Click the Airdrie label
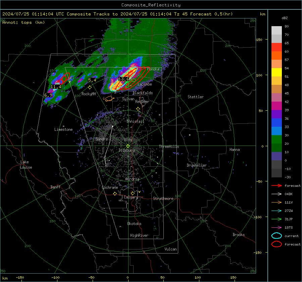302x282 pixels. [x=132, y=179]
